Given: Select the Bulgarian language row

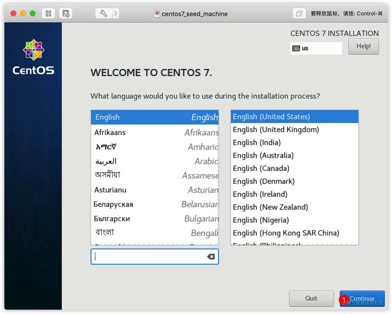Looking at the screenshot, I should pyautogui.click(x=155, y=219).
